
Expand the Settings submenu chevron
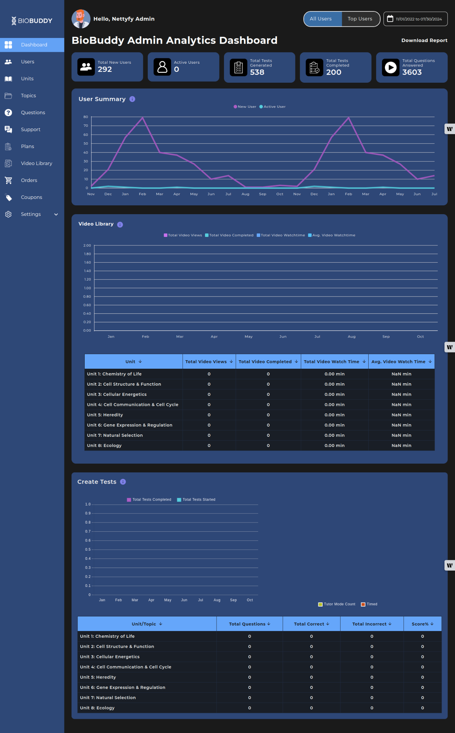56,214
